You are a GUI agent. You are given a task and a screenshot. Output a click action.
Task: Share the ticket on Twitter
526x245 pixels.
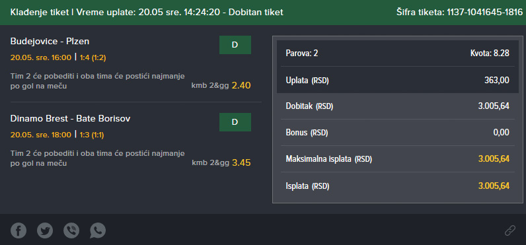[x=45, y=230]
